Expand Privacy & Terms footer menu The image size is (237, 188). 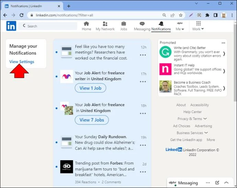pyautogui.click(x=192, y=119)
